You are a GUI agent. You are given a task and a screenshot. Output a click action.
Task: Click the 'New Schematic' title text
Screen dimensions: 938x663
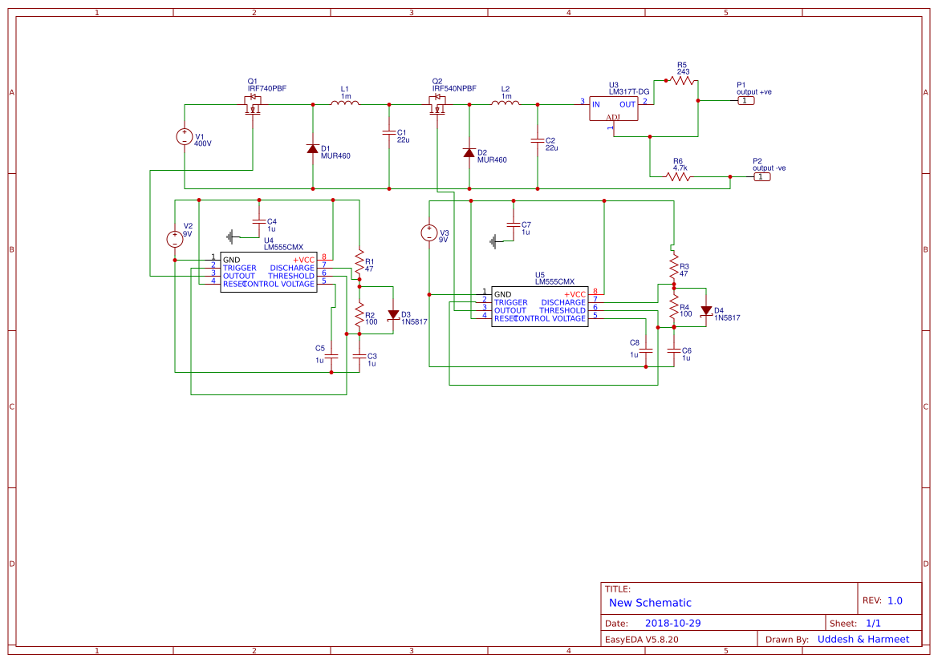point(650,603)
